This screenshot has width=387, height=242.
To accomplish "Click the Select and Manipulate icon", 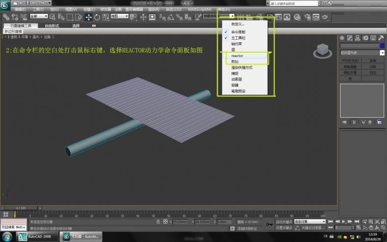I will pos(143,17).
